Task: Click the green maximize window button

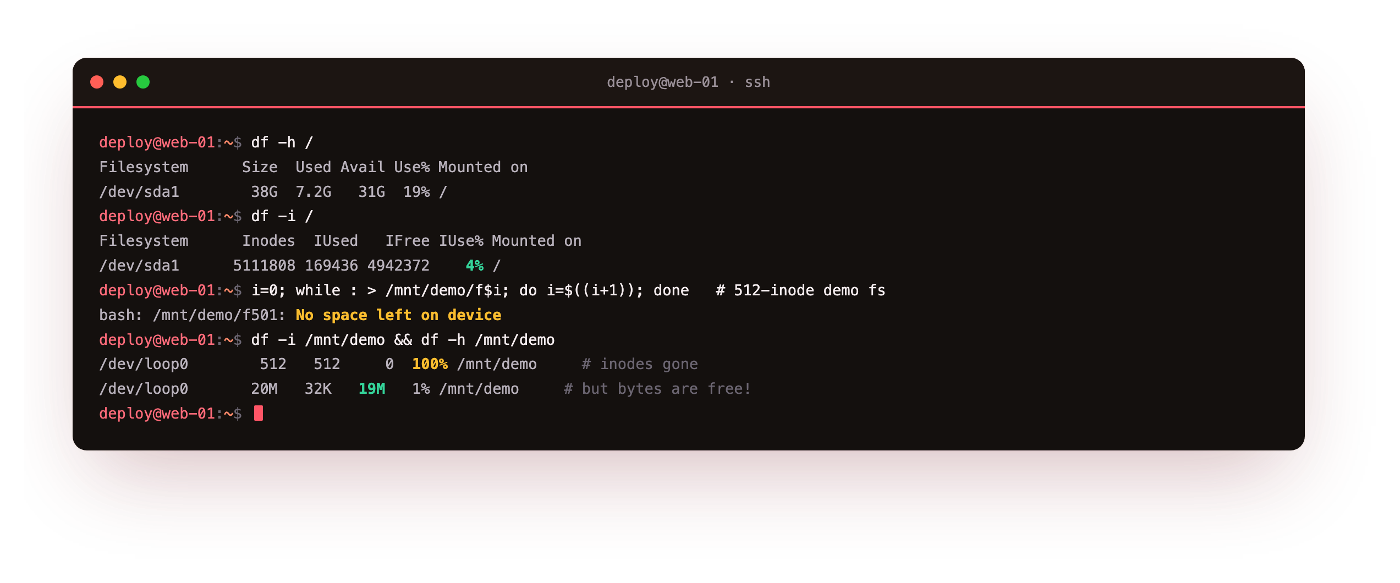Action: point(143,82)
